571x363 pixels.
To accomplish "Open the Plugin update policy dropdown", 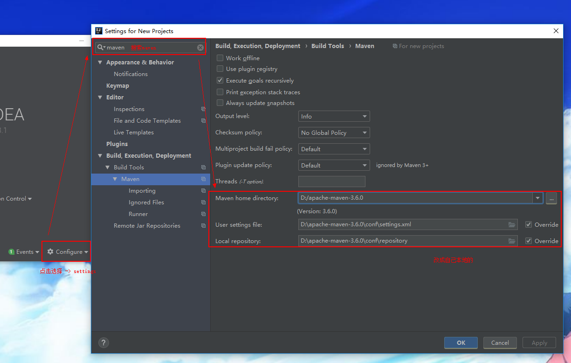I will coord(334,165).
